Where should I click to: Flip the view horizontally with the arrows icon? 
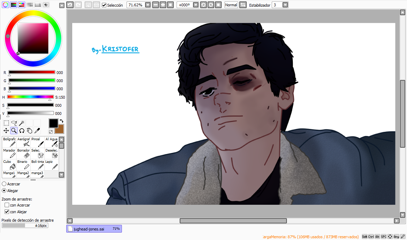click(243, 5)
